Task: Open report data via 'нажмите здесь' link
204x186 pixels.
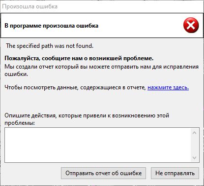Action: click(x=168, y=87)
